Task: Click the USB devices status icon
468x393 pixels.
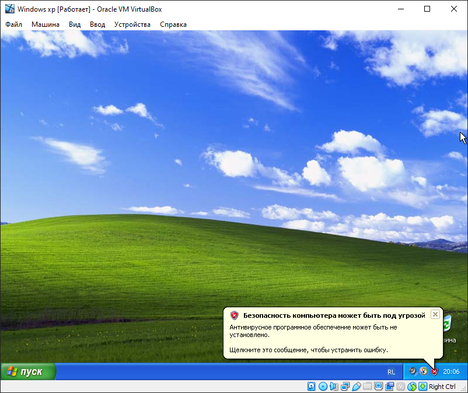Action: point(357,387)
